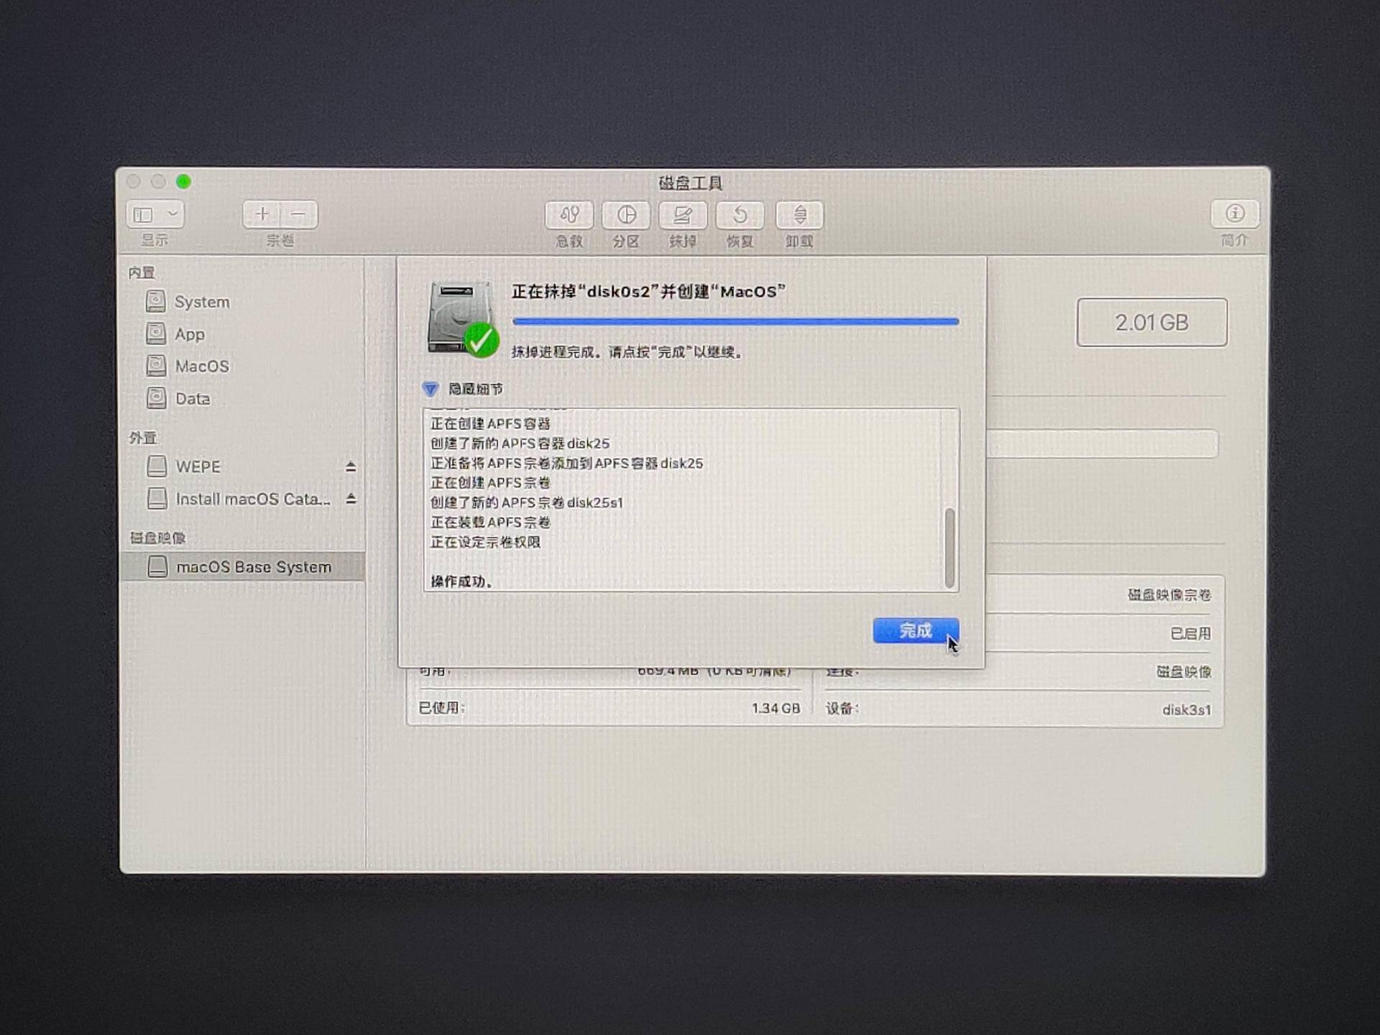Eject the WEPE external disk

coord(351,466)
